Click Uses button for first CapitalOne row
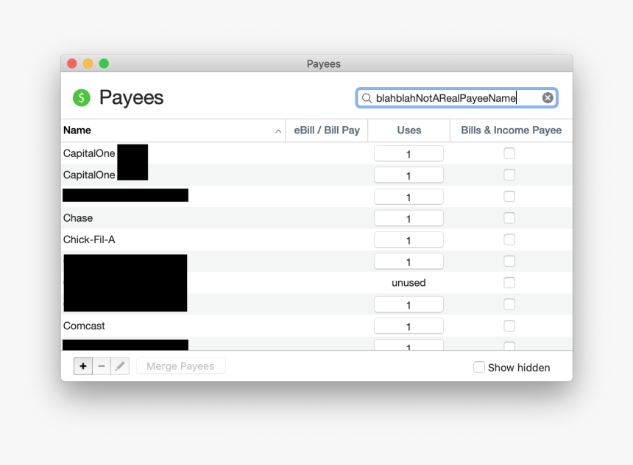Image resolution: width=633 pixels, height=465 pixels. click(409, 154)
